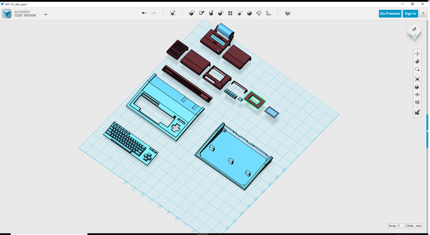Toggle show/hide eye icon in navigation bar
The image size is (430, 235).
click(417, 95)
